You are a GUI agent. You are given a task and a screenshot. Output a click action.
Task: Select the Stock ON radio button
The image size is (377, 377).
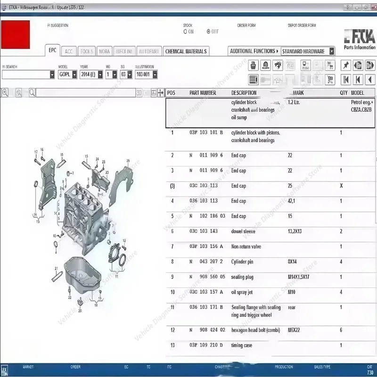[185, 32]
